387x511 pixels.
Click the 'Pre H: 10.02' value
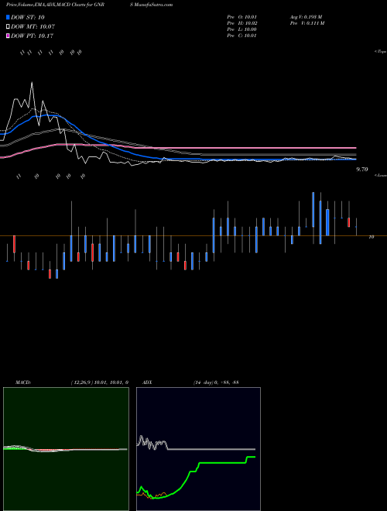[241, 23]
